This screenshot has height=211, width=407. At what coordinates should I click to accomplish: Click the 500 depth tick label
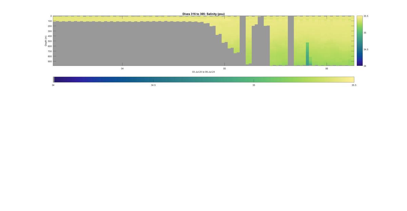point(50,41)
